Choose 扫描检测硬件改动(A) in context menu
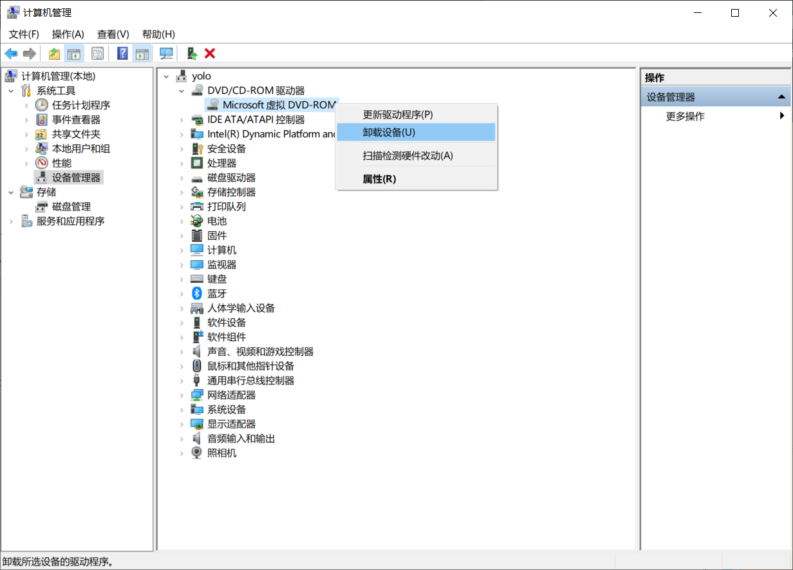 tap(416, 155)
